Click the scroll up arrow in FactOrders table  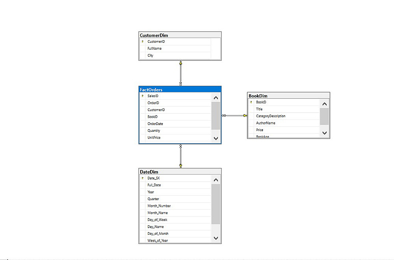point(216,98)
